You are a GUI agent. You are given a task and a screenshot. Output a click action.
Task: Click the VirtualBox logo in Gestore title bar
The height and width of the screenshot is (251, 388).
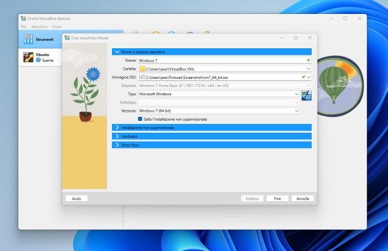click(24, 18)
